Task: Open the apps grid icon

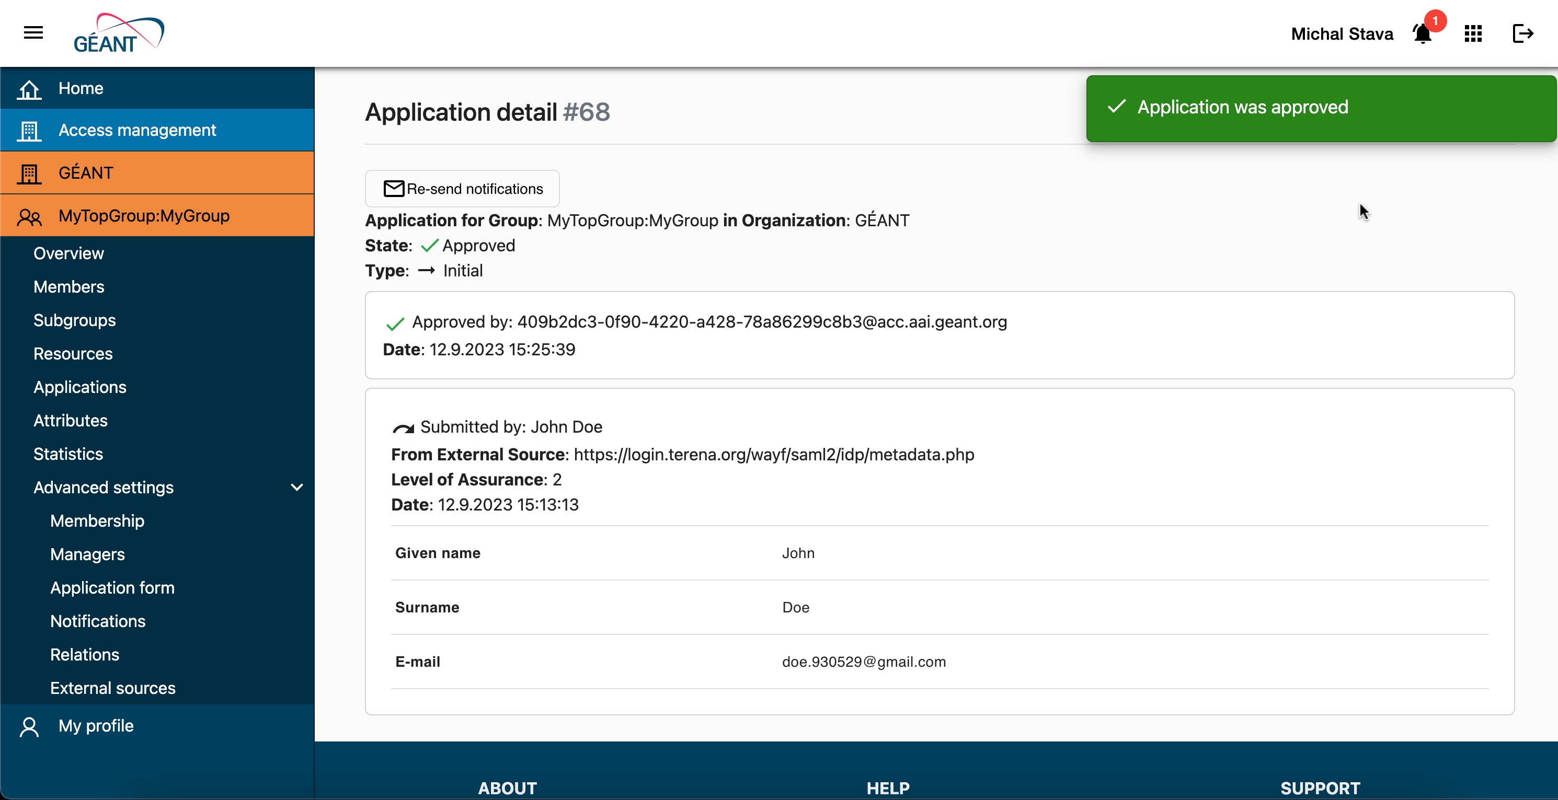Action: (1473, 34)
